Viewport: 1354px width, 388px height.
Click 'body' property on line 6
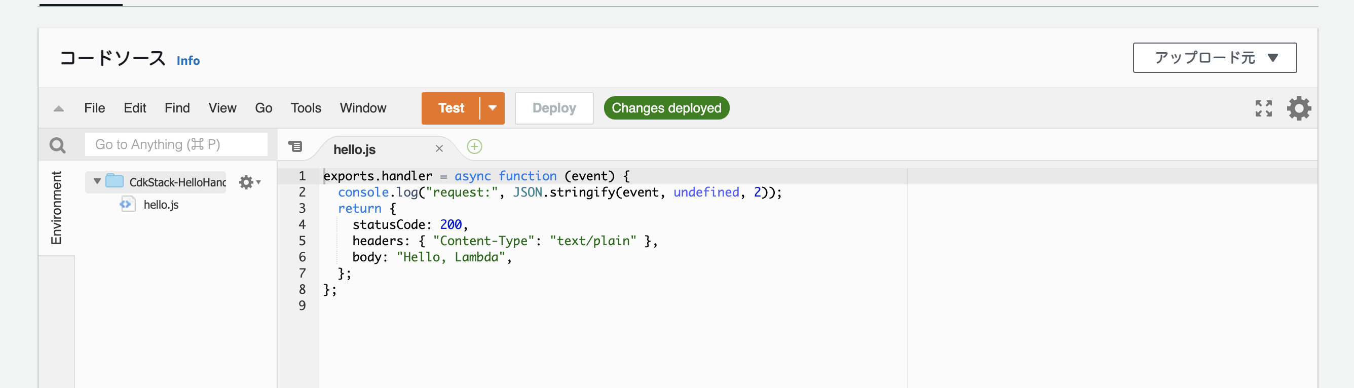pyautogui.click(x=367, y=257)
